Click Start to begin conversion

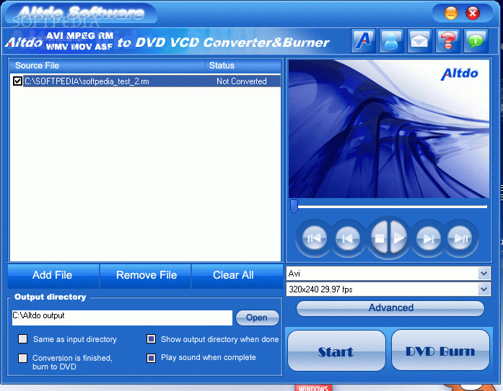pyautogui.click(x=336, y=351)
